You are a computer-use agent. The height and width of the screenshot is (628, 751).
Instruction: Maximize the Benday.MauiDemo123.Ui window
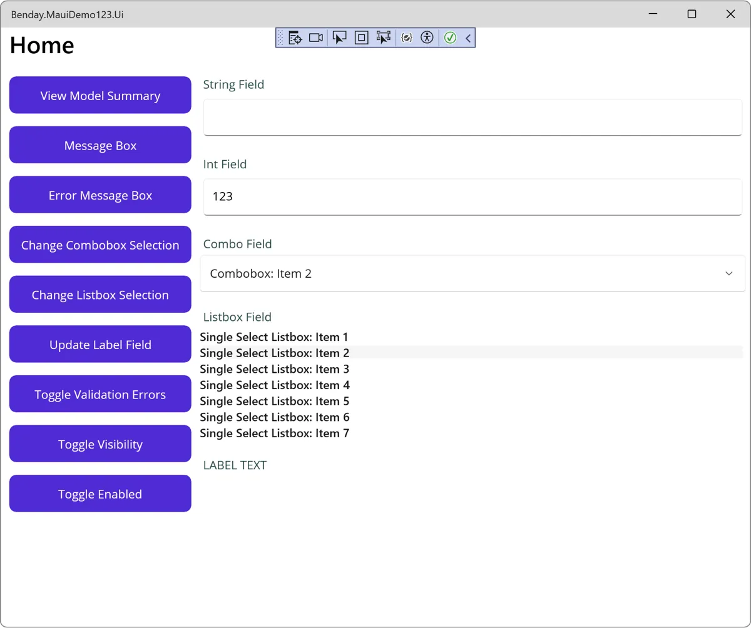(692, 14)
